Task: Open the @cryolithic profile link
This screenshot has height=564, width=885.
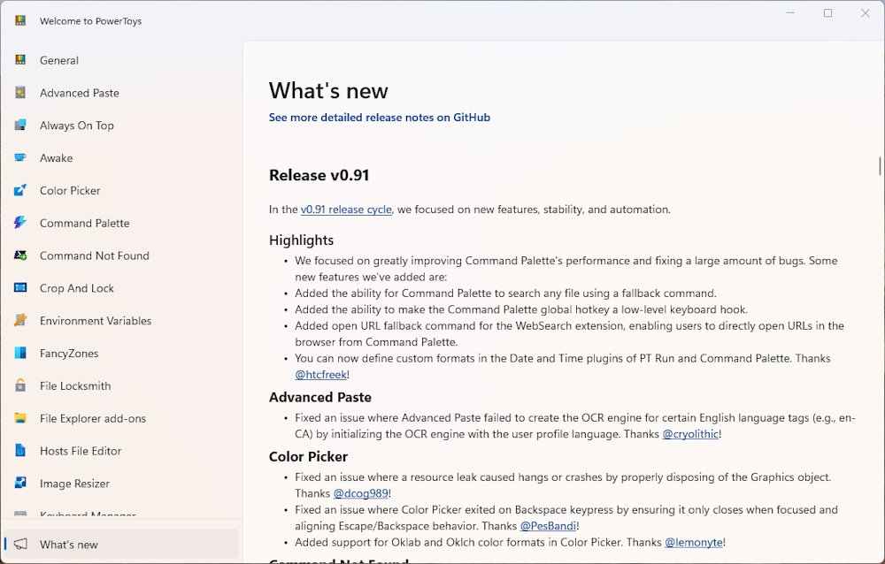Action: point(690,434)
